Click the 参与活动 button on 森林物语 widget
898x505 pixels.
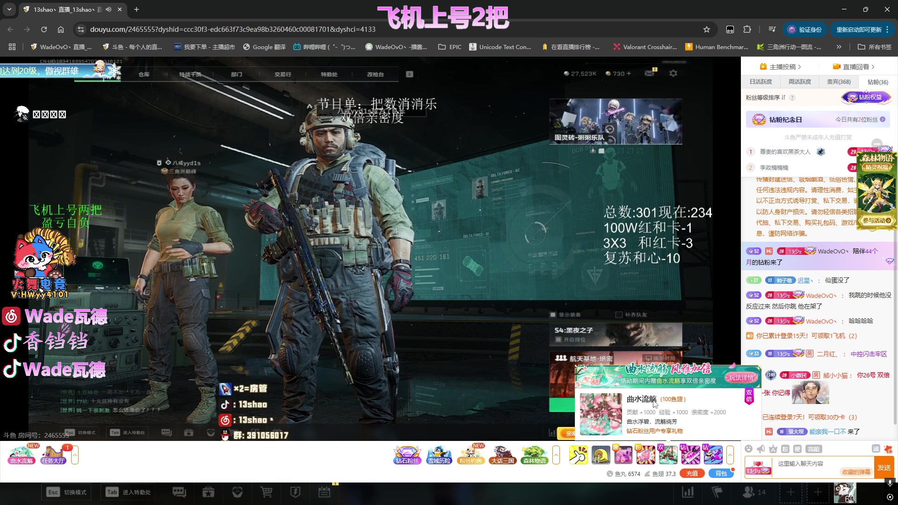click(876, 220)
